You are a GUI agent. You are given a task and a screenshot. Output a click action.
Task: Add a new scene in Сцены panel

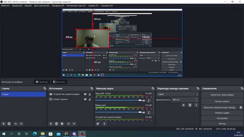4,124
